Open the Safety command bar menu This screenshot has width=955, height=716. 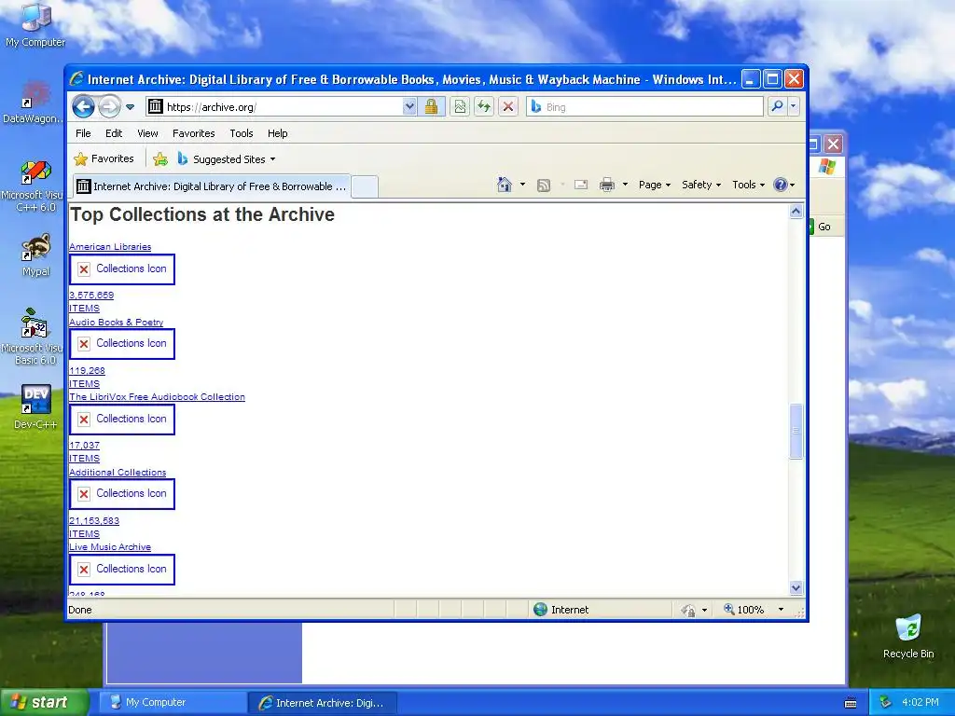point(701,185)
